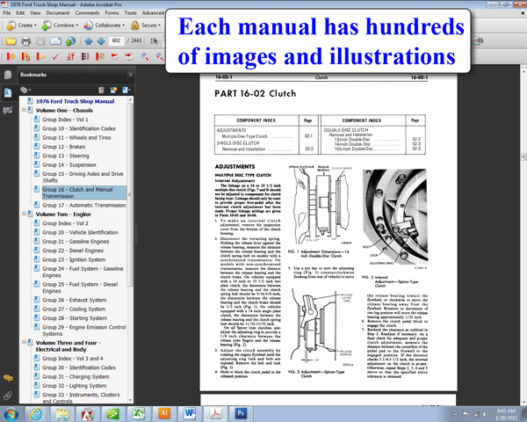Jump to Group 10 - Identification Codes bookmark
Viewport: 527px width, 422px height.
click(79, 128)
